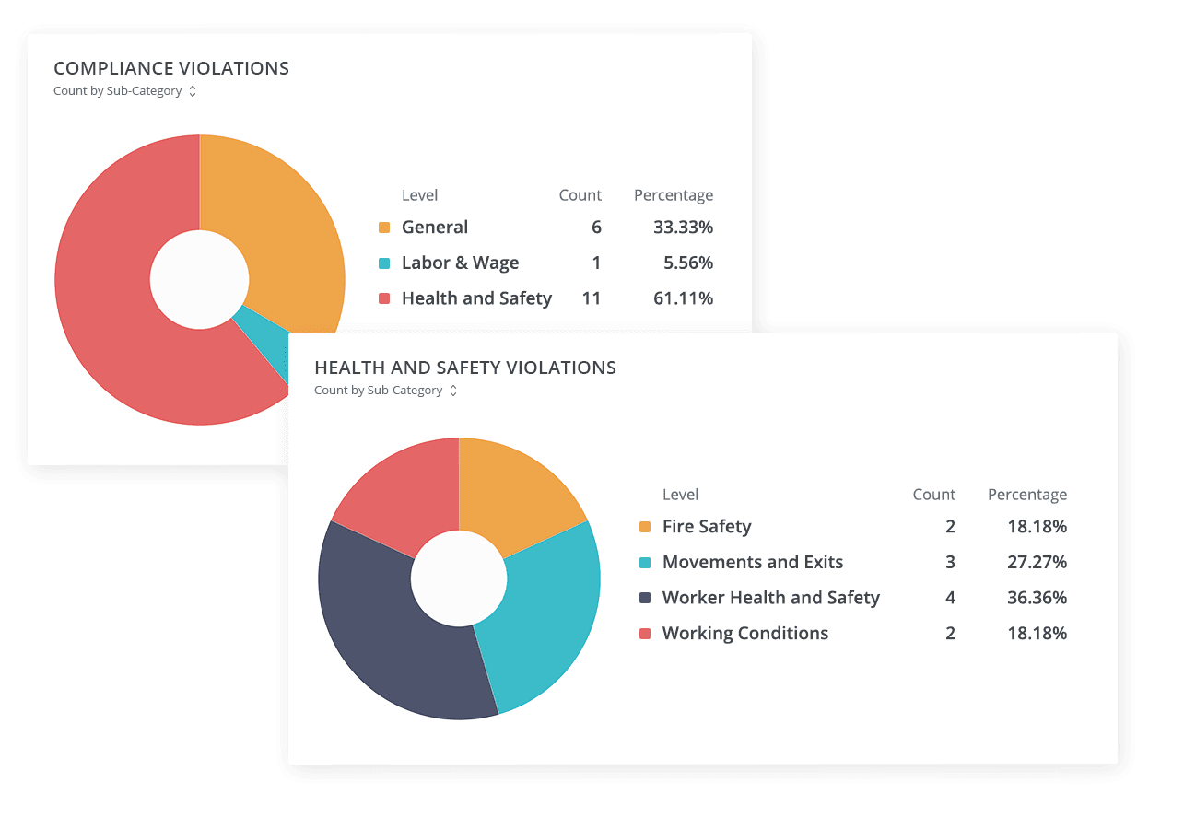The height and width of the screenshot is (829, 1184).
Task: Click the COMPLIANCE VIOLATIONS card title
Action: 171,68
